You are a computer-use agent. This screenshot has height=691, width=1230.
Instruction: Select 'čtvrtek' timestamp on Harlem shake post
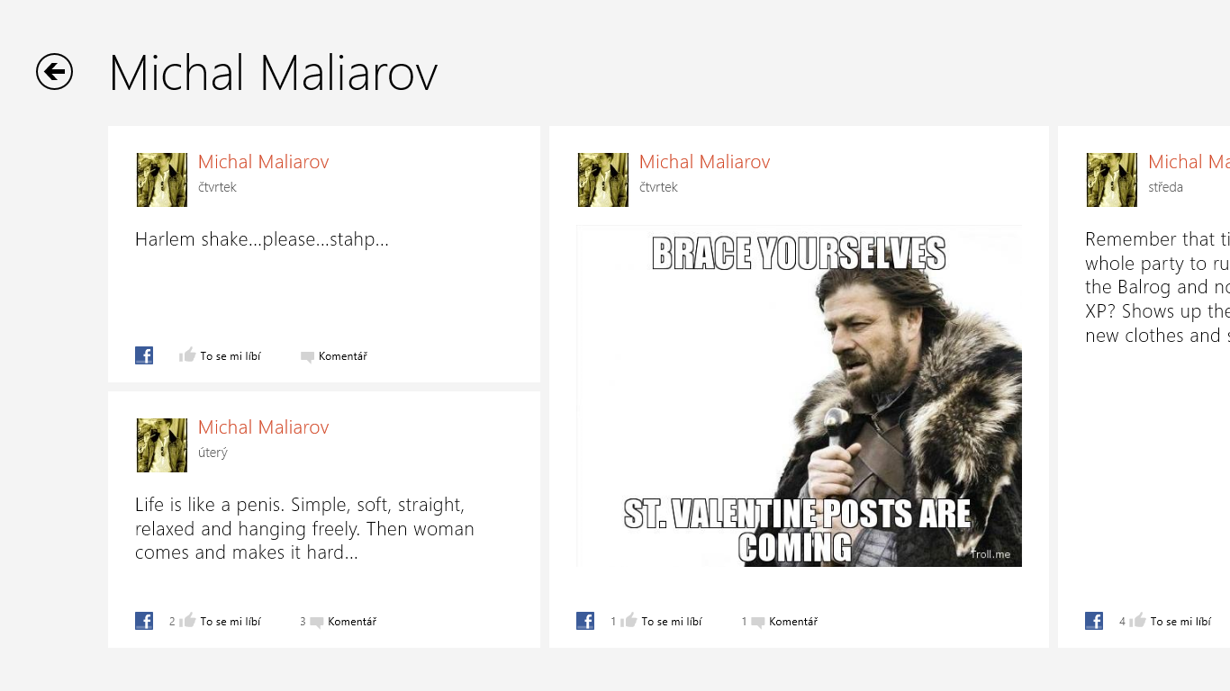click(217, 187)
